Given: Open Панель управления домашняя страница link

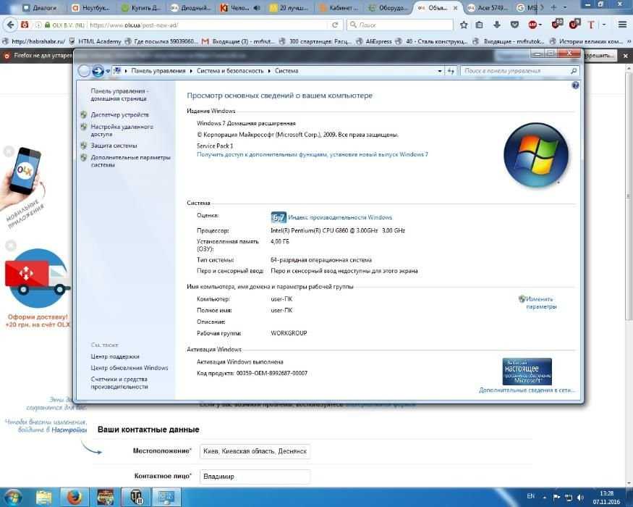Looking at the screenshot, I should [x=119, y=95].
